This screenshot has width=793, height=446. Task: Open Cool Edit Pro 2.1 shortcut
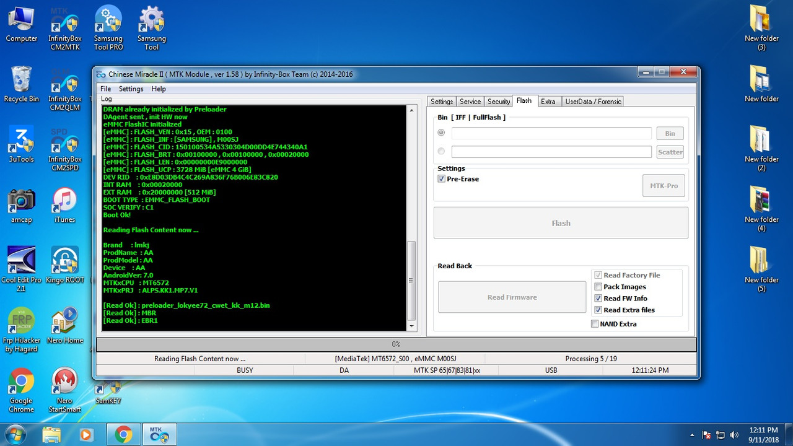point(21,270)
